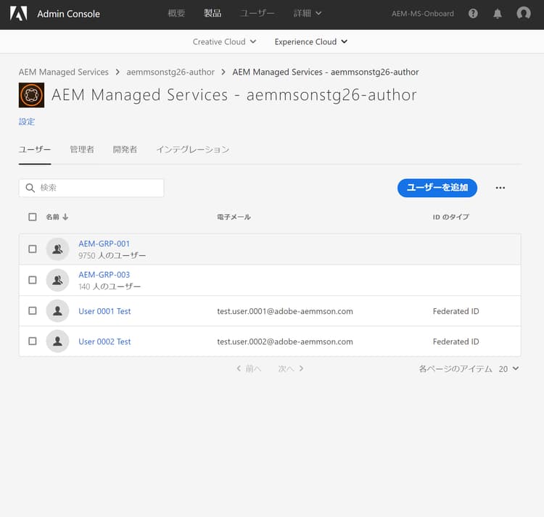
Task: Open the user profile avatar
Action: coord(524,14)
